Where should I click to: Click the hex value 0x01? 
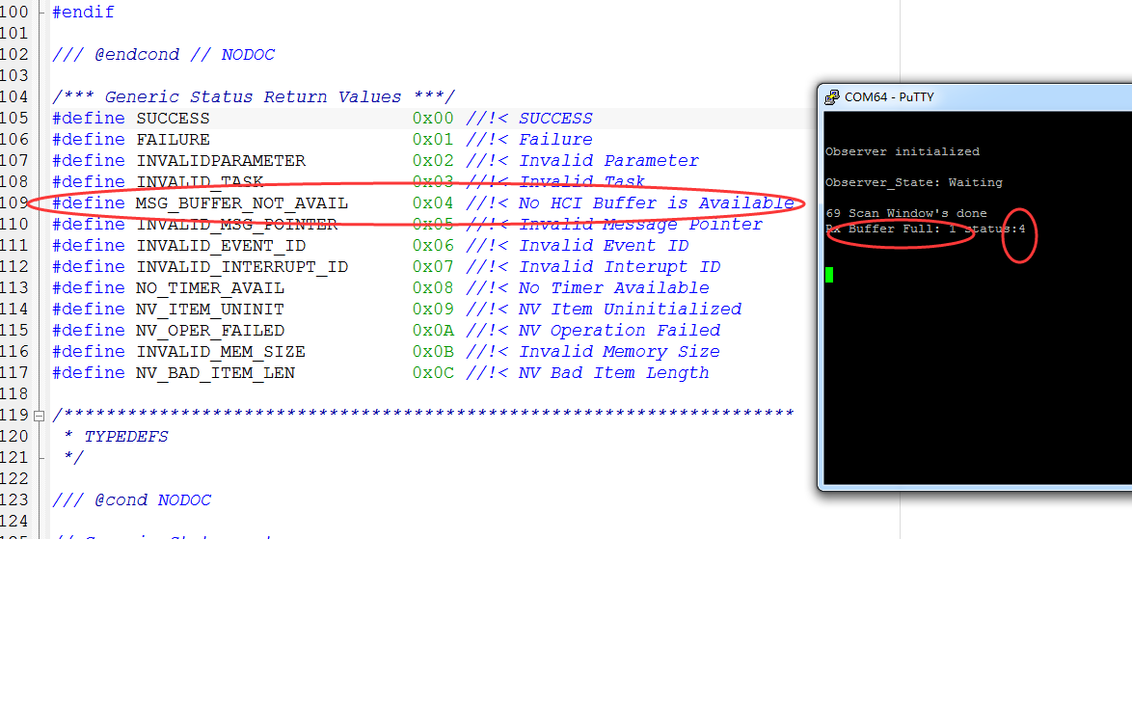tap(433, 140)
